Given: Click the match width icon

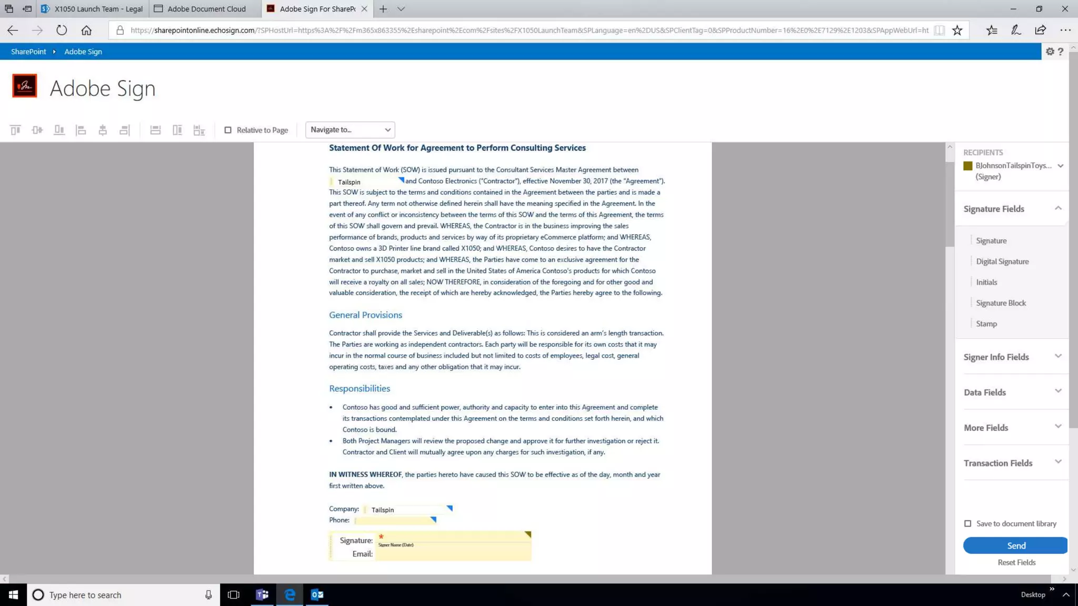Looking at the screenshot, I should [155, 130].
